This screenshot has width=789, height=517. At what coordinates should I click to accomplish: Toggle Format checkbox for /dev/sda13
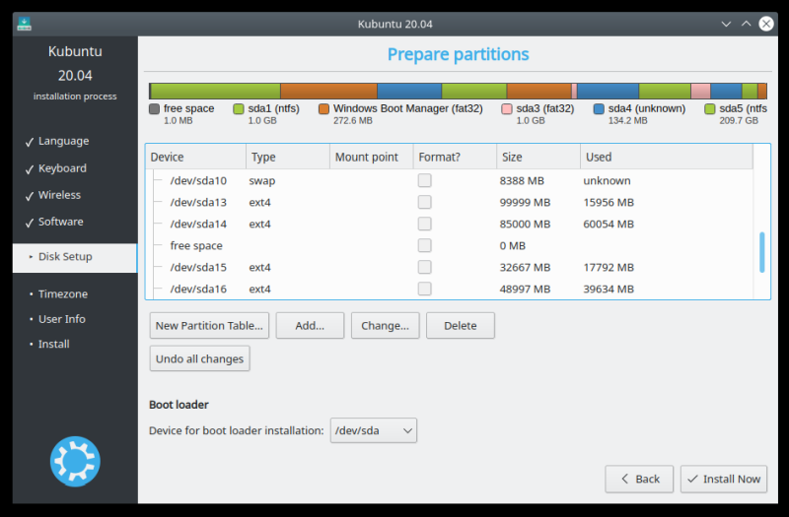click(425, 202)
